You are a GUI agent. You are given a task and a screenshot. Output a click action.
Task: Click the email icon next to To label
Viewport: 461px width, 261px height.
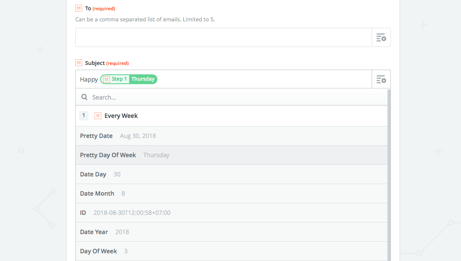(79, 8)
